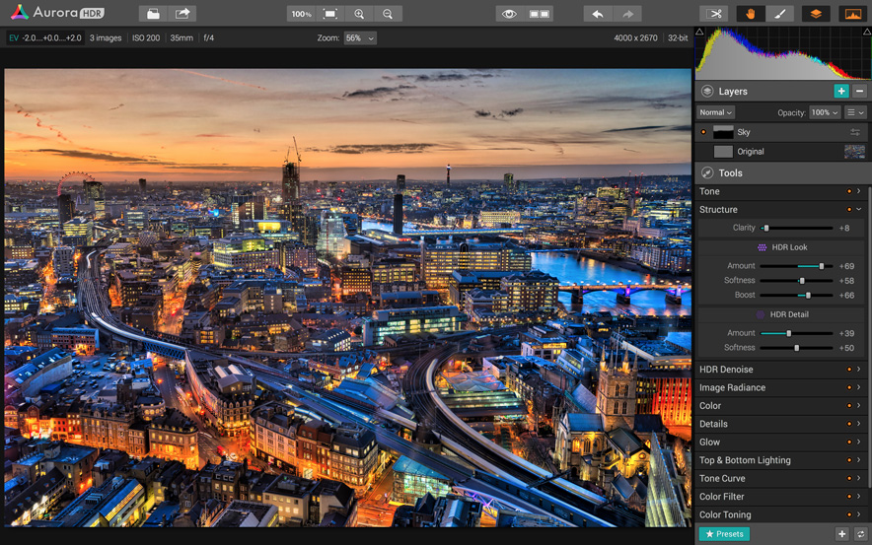Viewport: 872px width, 545px height.
Task: Open the Zoom percentage dropdown
Action: pos(359,38)
